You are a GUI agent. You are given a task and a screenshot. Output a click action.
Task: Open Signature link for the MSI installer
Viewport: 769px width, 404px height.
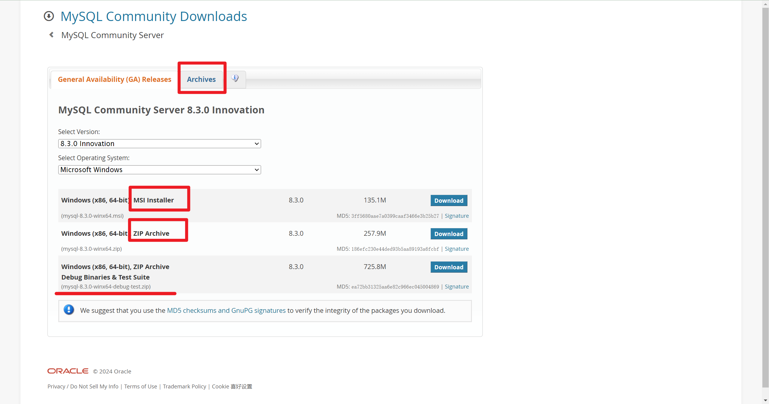point(456,216)
